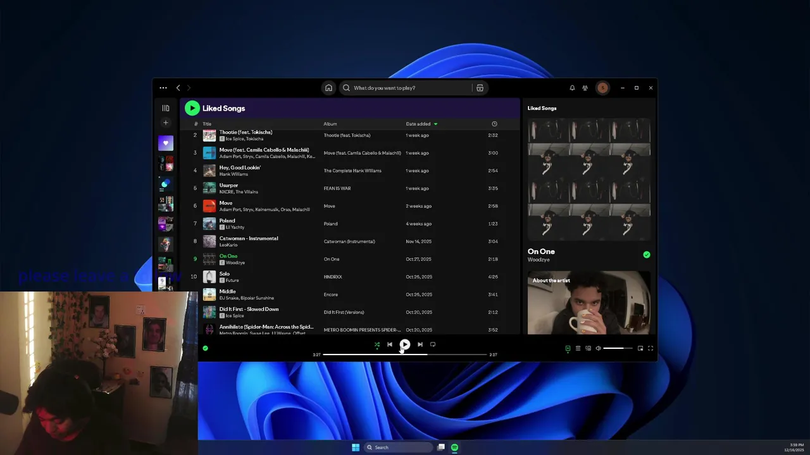
Task: Toggle the Now Playing view icon
Action: pyautogui.click(x=568, y=348)
